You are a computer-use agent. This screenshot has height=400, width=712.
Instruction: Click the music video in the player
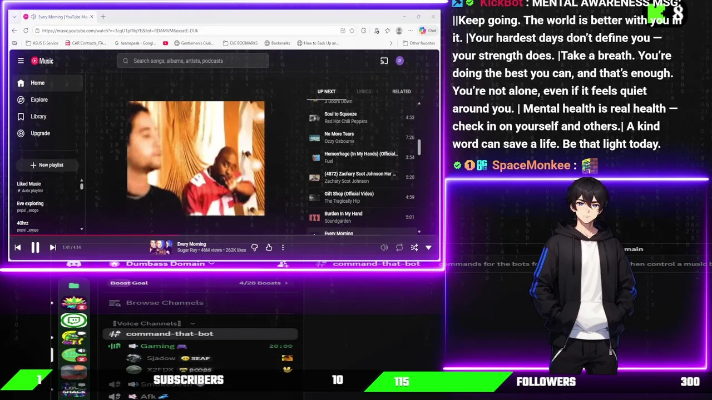(196, 158)
